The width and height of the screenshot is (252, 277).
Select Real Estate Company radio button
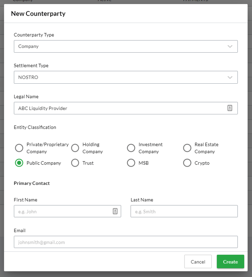[x=187, y=148]
